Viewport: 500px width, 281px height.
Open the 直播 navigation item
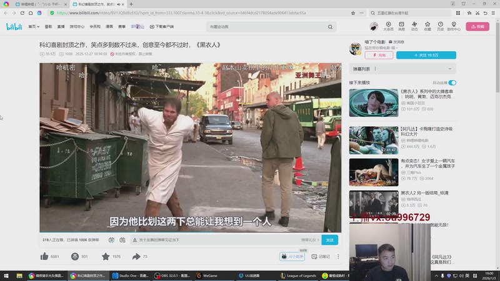pyautogui.click(x=61, y=27)
